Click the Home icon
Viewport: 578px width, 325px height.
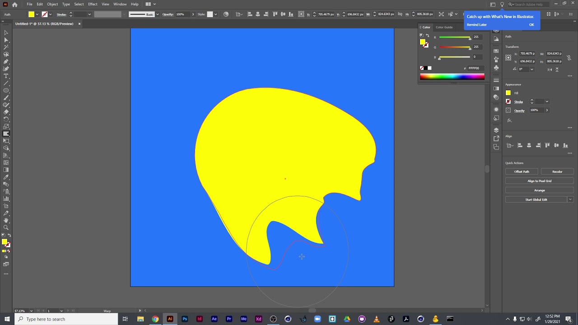(14, 4)
